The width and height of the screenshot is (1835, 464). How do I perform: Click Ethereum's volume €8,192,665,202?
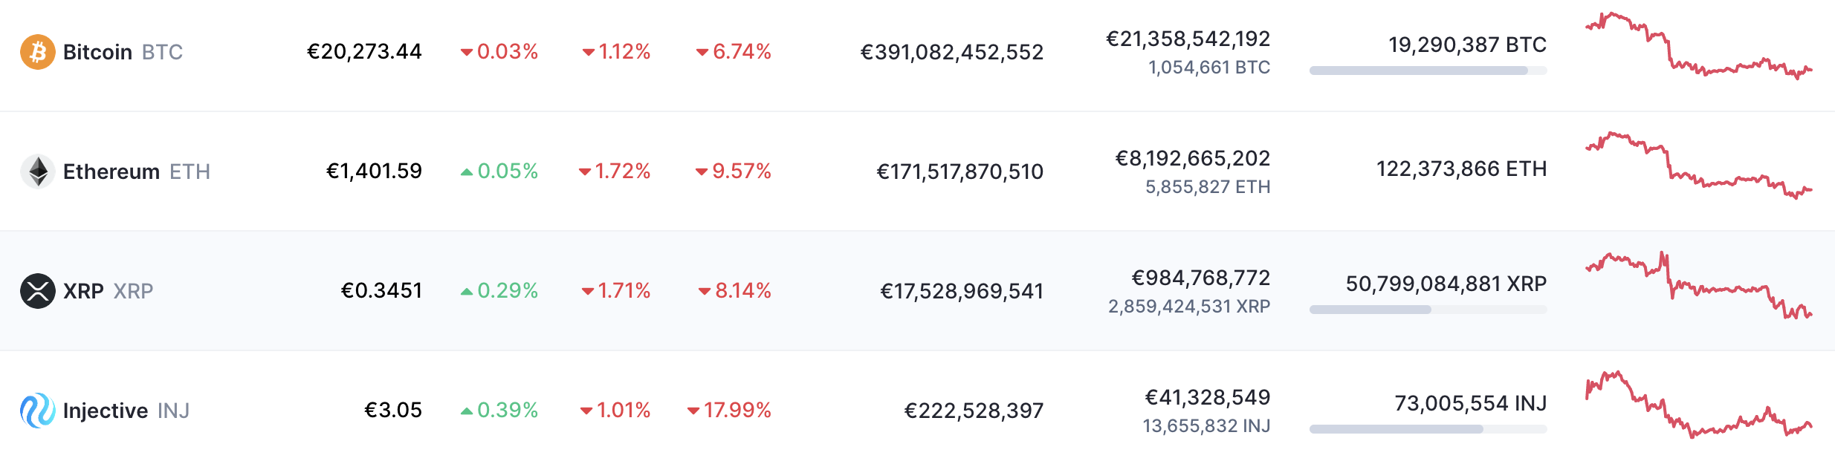pos(1193,158)
